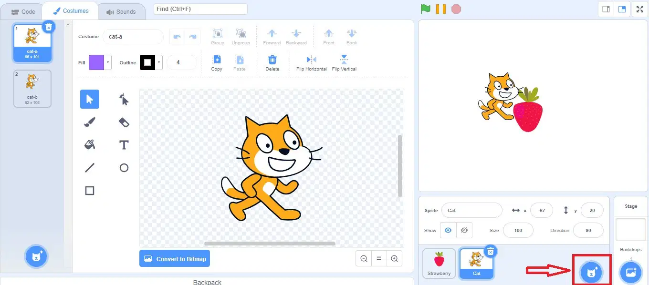Click the Delete trash icon in toolbar

click(x=272, y=60)
